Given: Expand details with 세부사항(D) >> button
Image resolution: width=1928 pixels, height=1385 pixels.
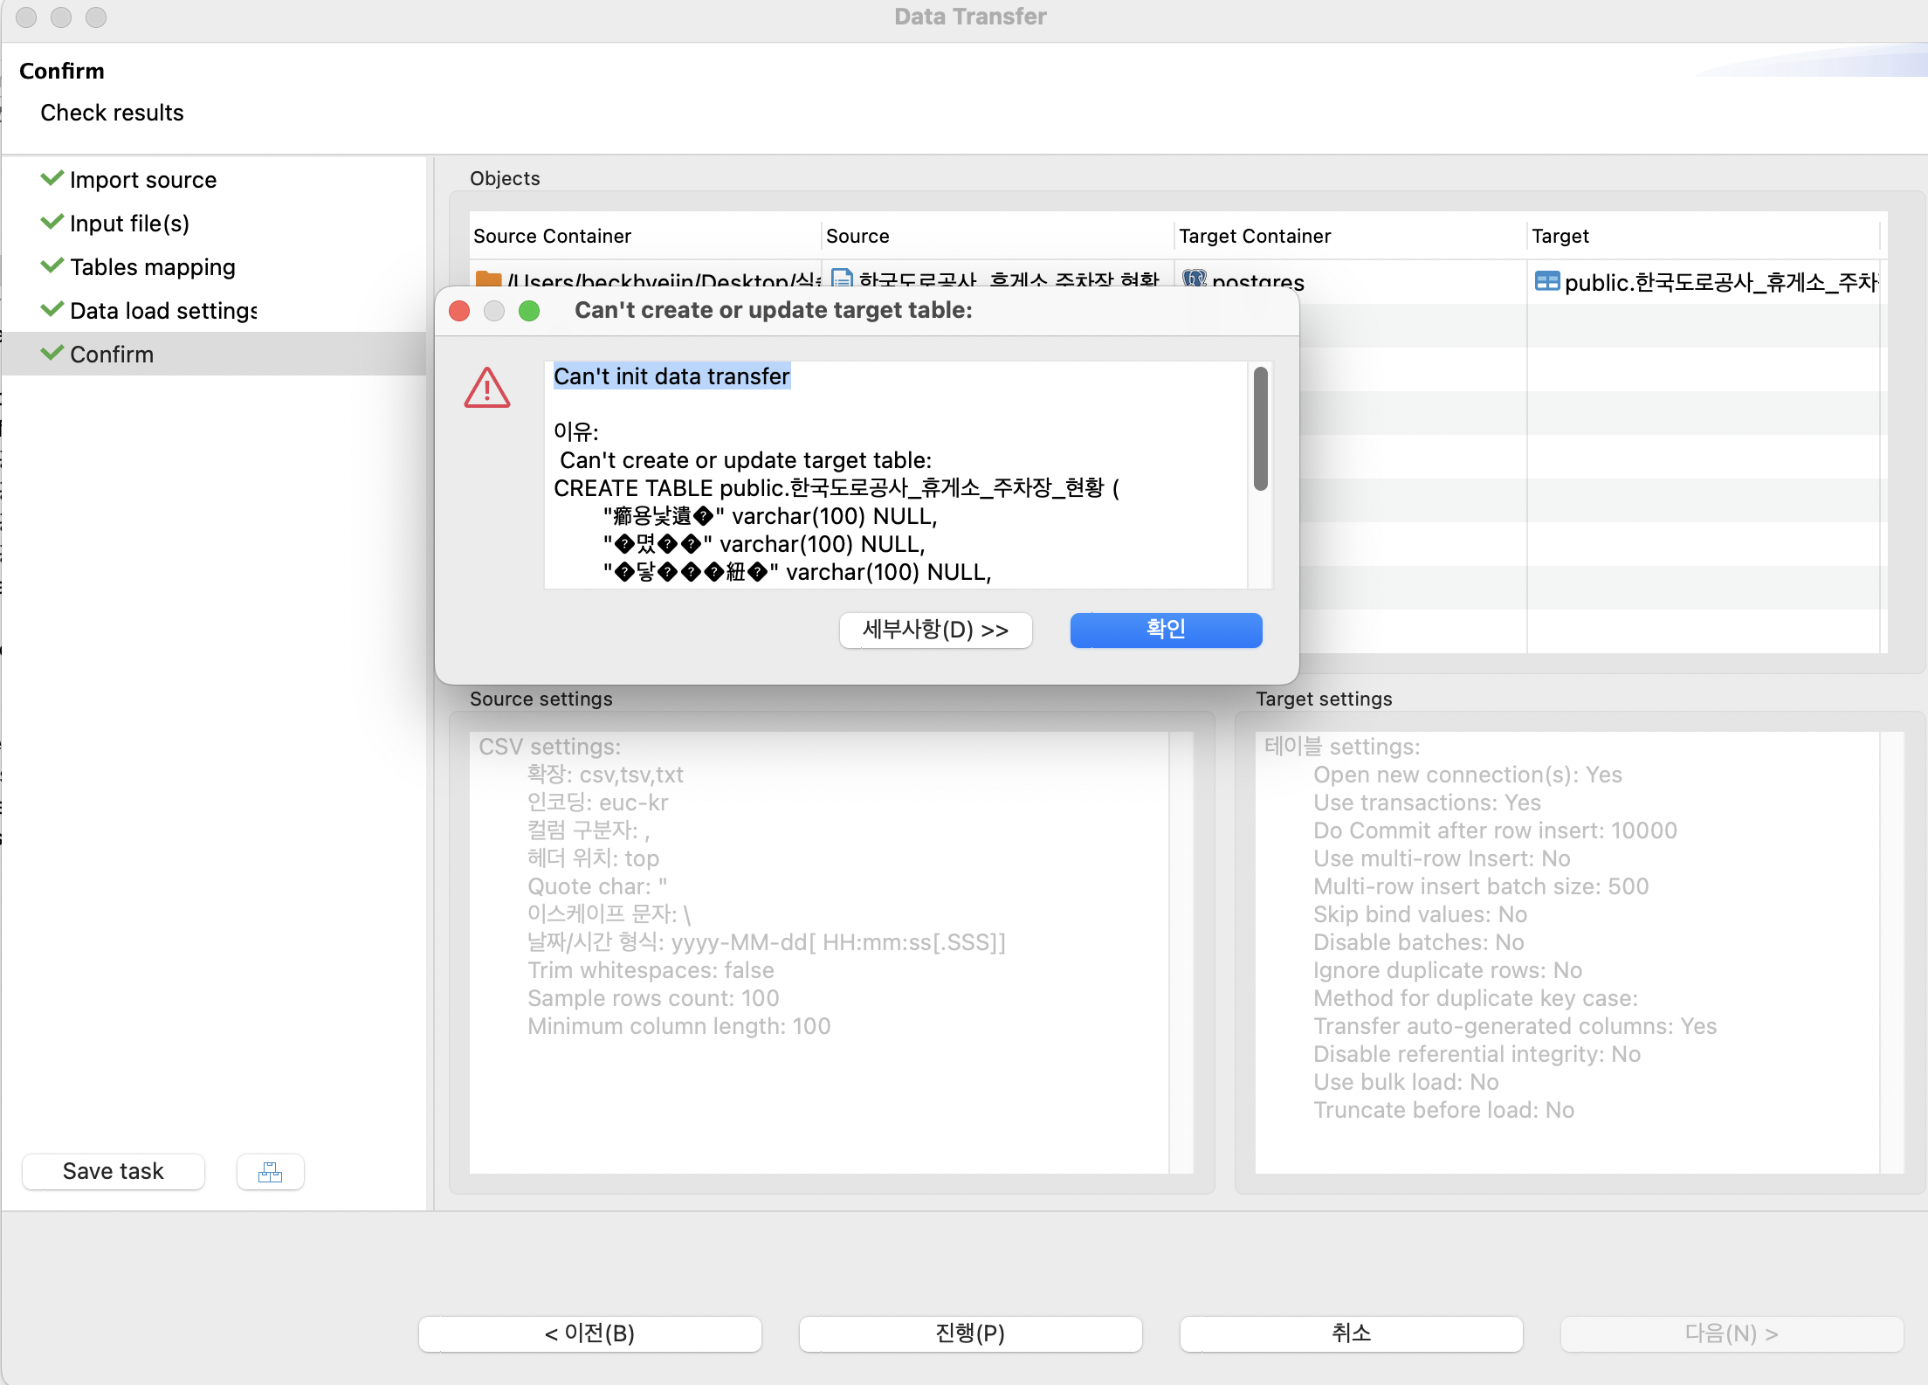Looking at the screenshot, I should [x=935, y=630].
